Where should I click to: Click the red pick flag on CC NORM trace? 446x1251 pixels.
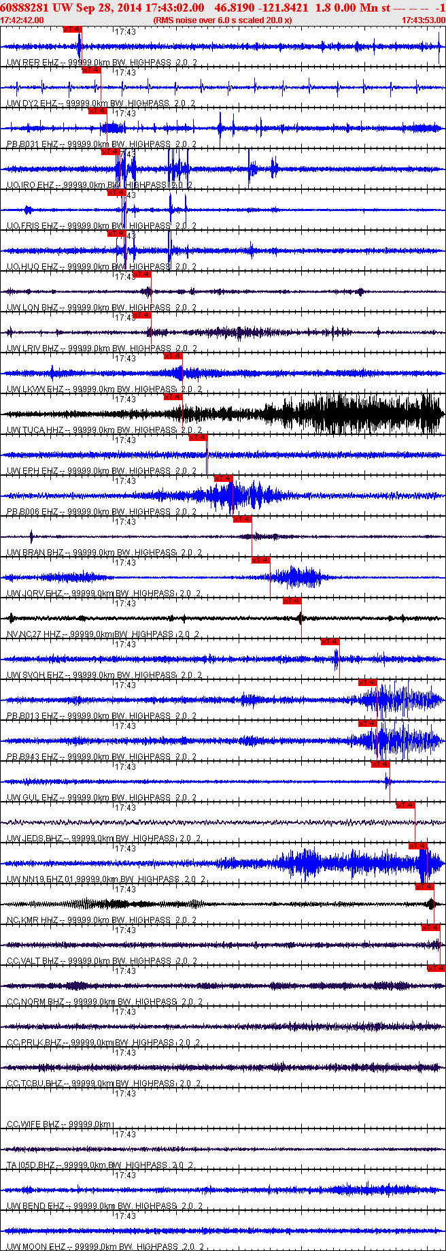(x=436, y=969)
